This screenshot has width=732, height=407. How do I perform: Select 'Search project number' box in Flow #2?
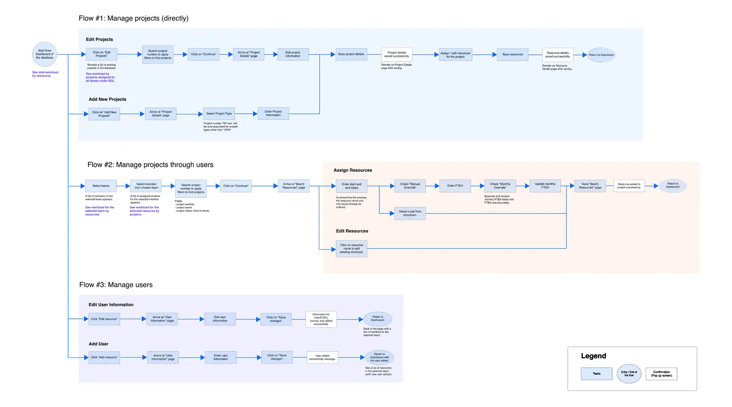191,189
